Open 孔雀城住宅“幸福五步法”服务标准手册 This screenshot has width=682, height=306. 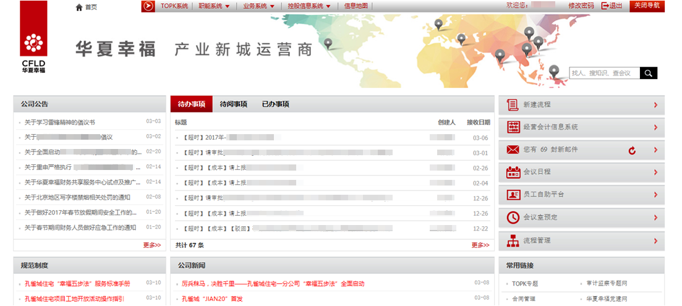77,283
